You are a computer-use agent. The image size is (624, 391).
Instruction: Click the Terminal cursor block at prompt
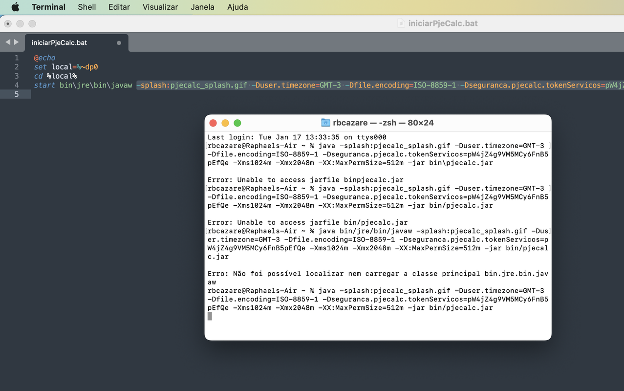pyautogui.click(x=210, y=316)
